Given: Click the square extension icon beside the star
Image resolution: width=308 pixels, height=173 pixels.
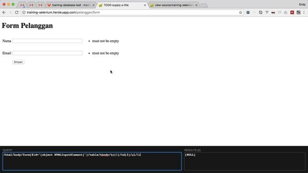Looking at the screenshot, I should 248,12.
